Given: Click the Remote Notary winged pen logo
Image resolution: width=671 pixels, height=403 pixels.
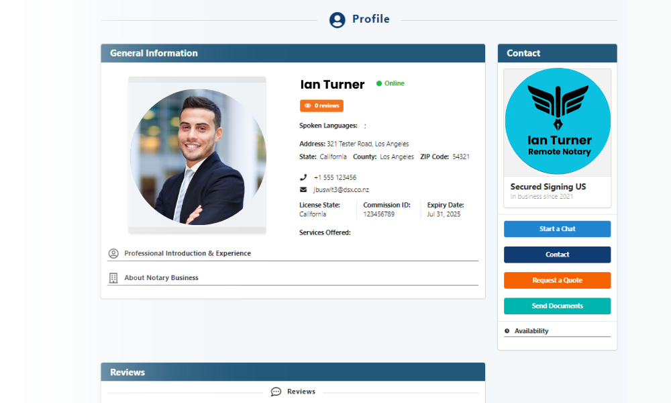Looking at the screenshot, I should (x=557, y=121).
